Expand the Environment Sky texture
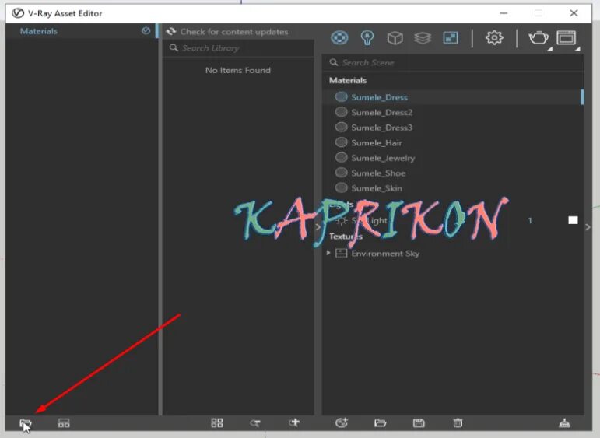This screenshot has width=600, height=438. [328, 253]
